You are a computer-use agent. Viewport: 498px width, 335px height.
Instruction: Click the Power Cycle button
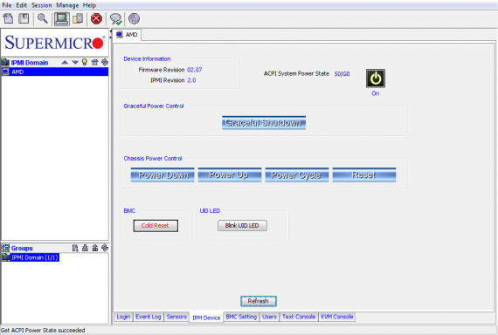(297, 174)
